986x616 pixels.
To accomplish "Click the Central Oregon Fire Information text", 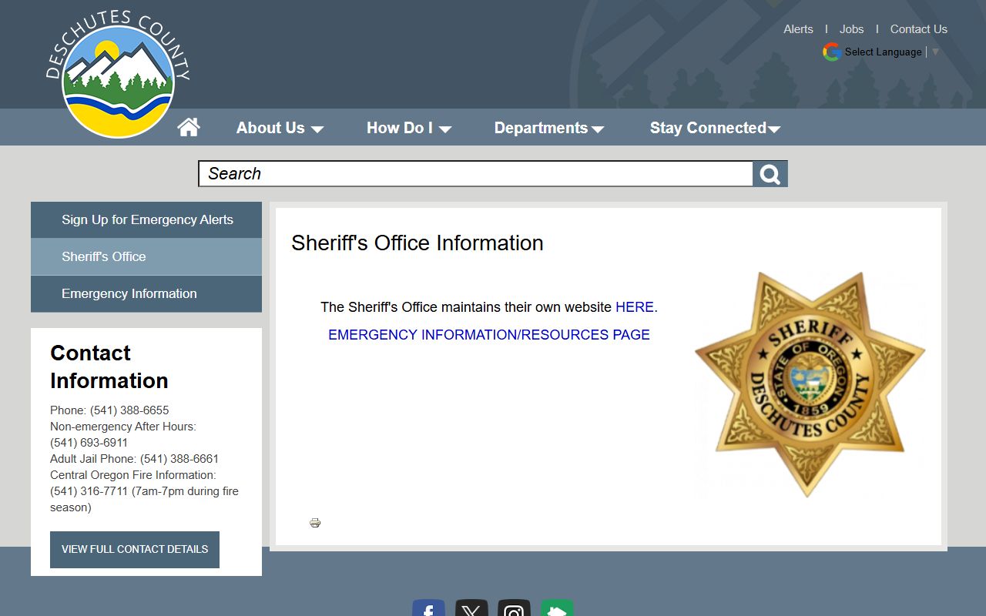I will 133,475.
